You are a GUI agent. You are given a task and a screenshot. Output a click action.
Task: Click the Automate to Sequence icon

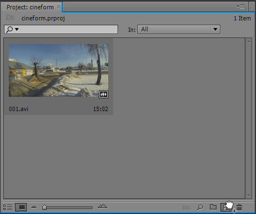coord(186,207)
